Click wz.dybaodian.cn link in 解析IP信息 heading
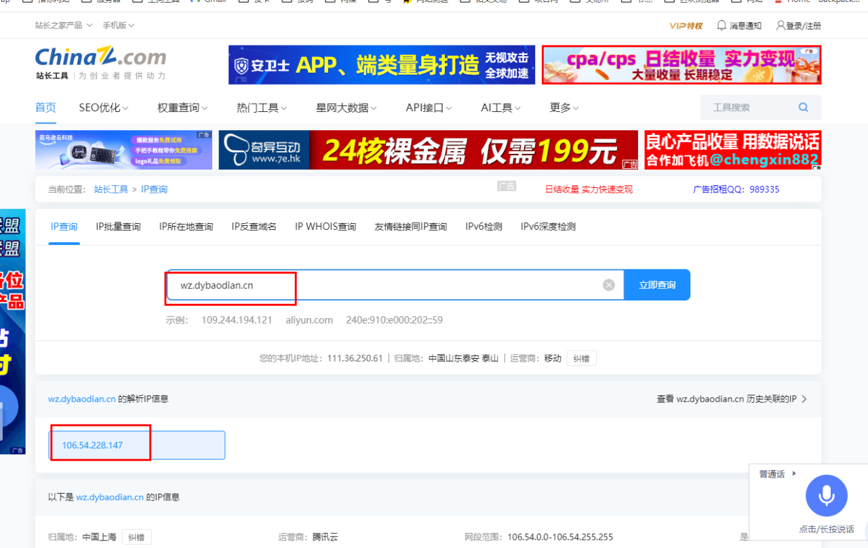Image resolution: width=868 pixels, height=548 pixels. (x=81, y=399)
